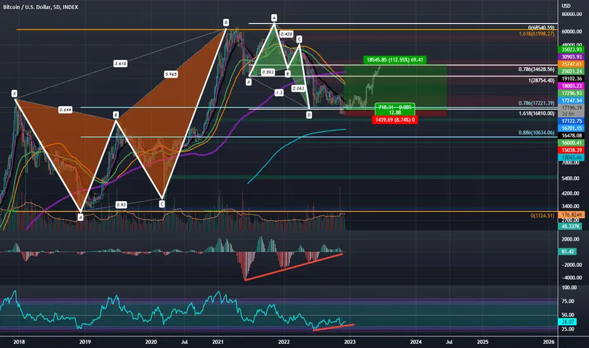
Task: Click the 0.786(17221.39) Fibonacci label
Action: point(537,103)
